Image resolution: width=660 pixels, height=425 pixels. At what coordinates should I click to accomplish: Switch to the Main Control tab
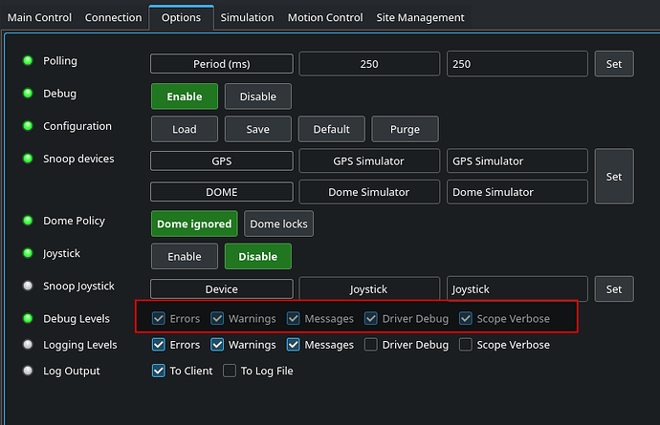[39, 17]
